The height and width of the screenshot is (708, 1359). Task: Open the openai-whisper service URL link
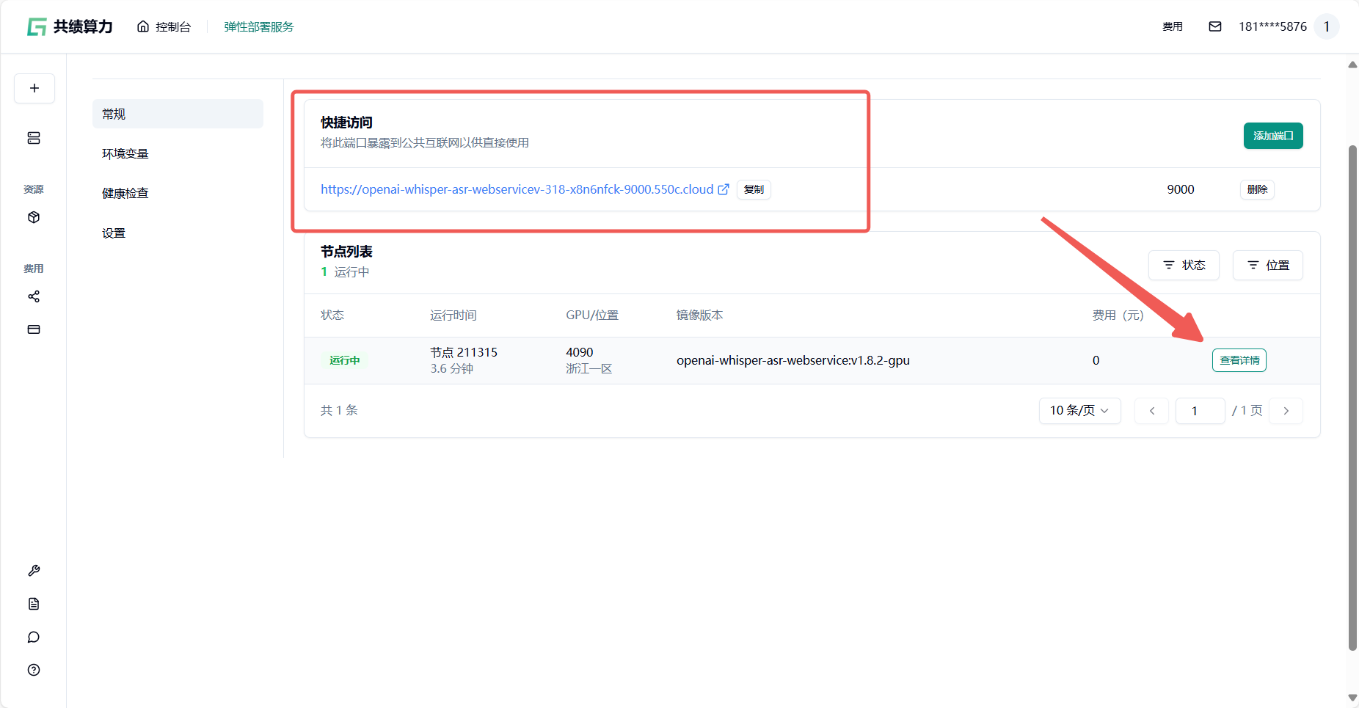(517, 189)
